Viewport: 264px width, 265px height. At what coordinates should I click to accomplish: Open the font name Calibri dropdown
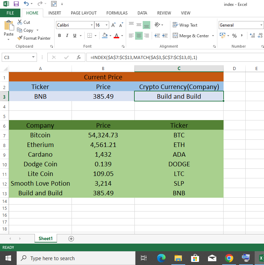point(92,25)
